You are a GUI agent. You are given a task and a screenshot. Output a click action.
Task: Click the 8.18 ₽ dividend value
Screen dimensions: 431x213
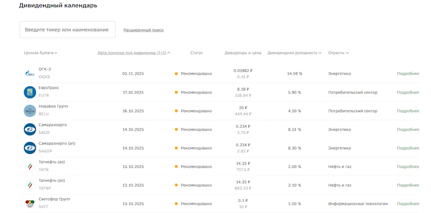pos(243,89)
